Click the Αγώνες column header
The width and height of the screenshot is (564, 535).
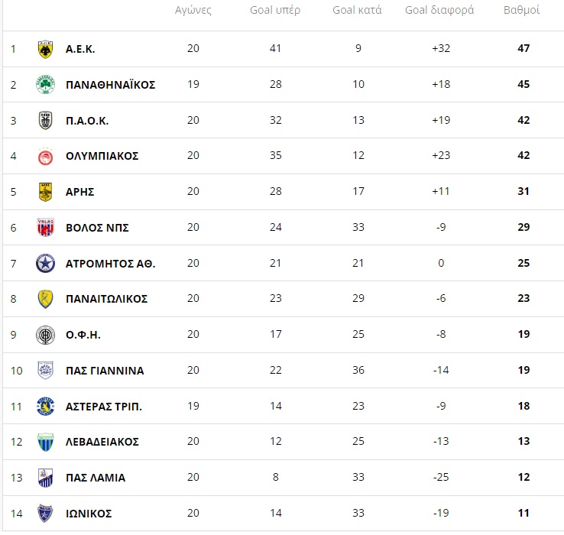(193, 10)
